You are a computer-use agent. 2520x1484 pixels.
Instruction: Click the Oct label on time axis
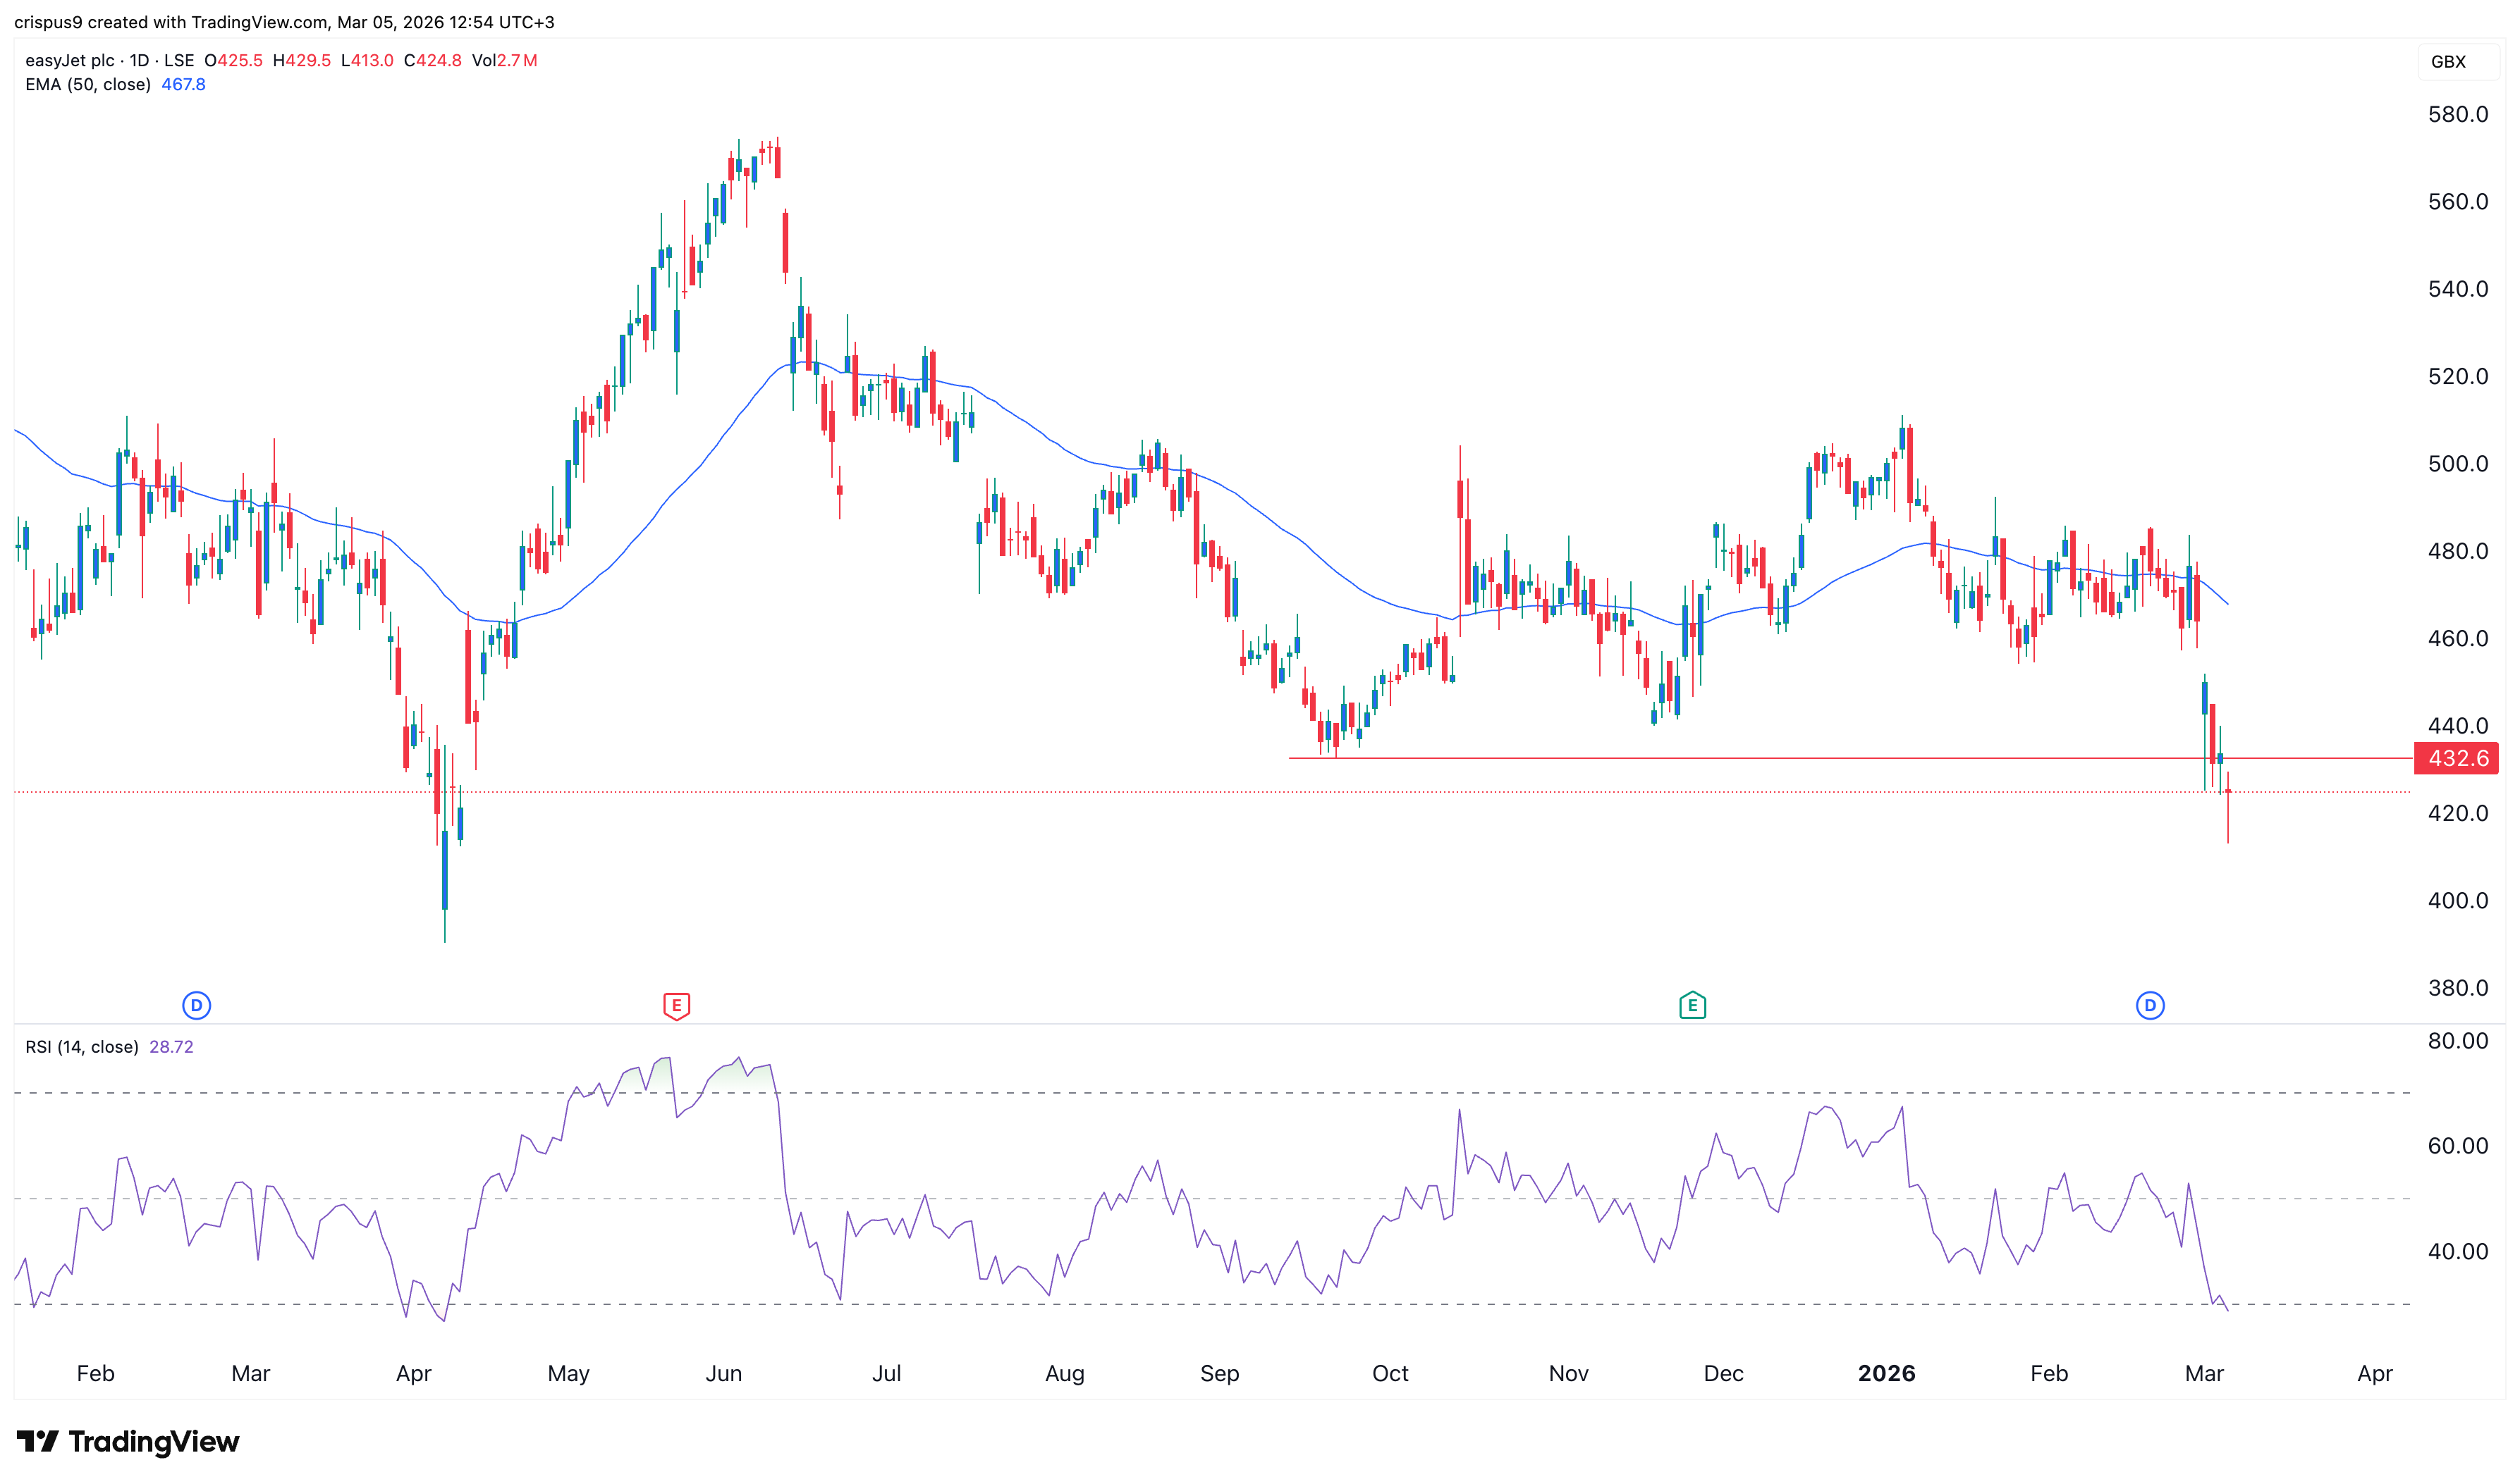[x=1390, y=1373]
